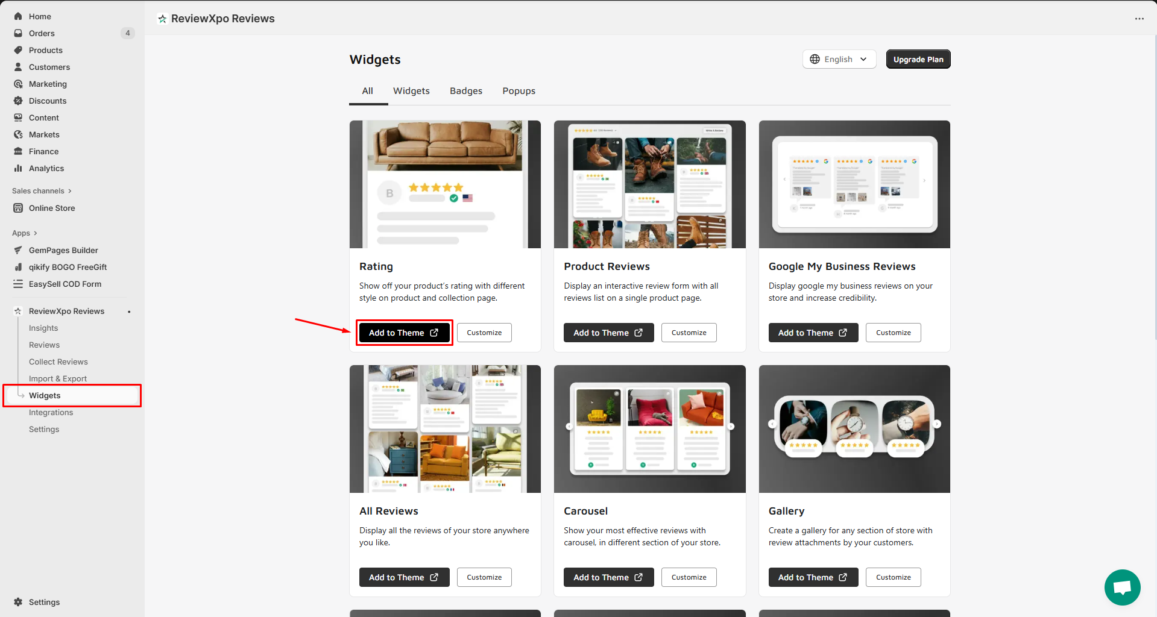Click the Settings gear icon at bottom
Image resolution: width=1157 pixels, height=617 pixels.
click(18, 602)
